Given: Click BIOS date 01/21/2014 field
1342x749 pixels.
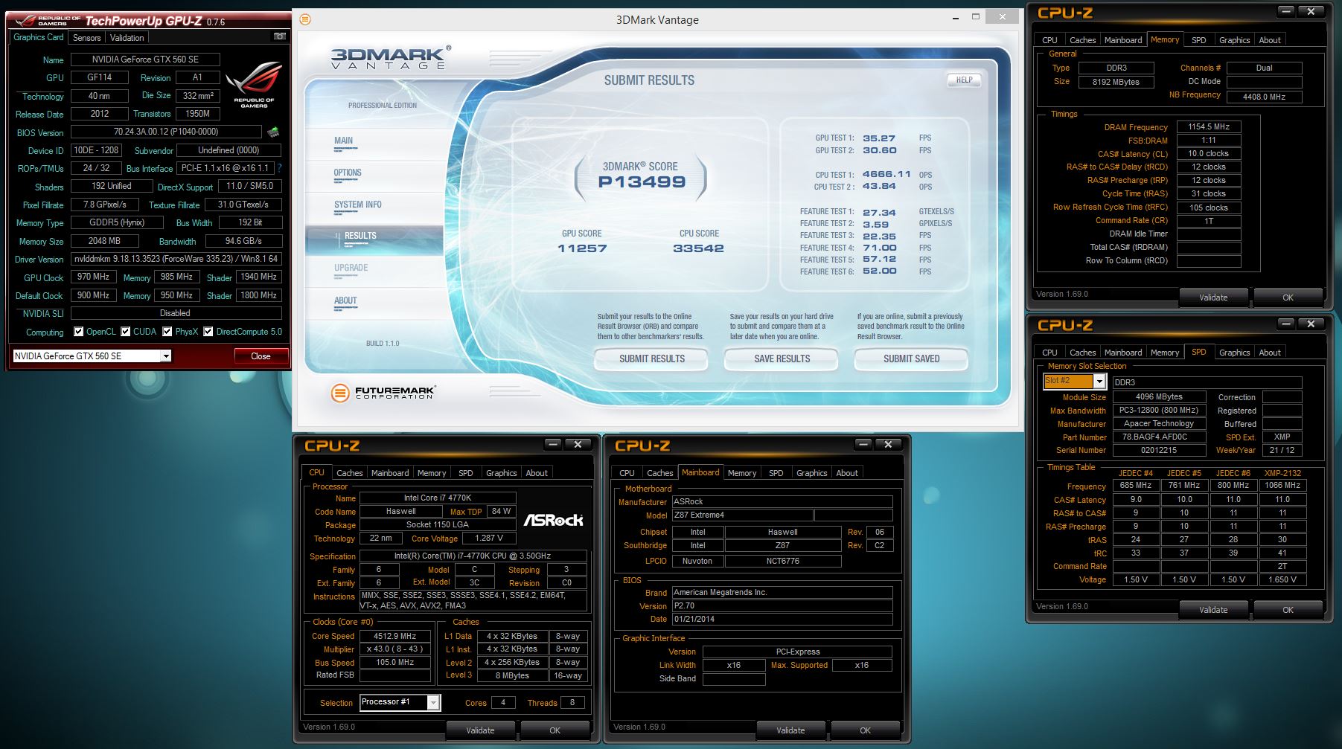Looking at the screenshot, I should point(782,619).
